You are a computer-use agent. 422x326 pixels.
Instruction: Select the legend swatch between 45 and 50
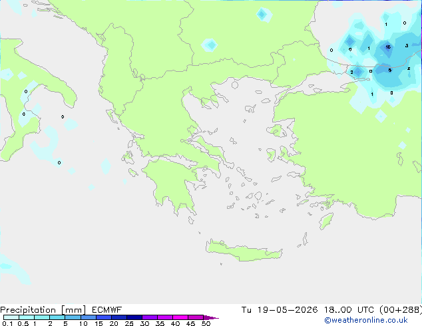196,317
